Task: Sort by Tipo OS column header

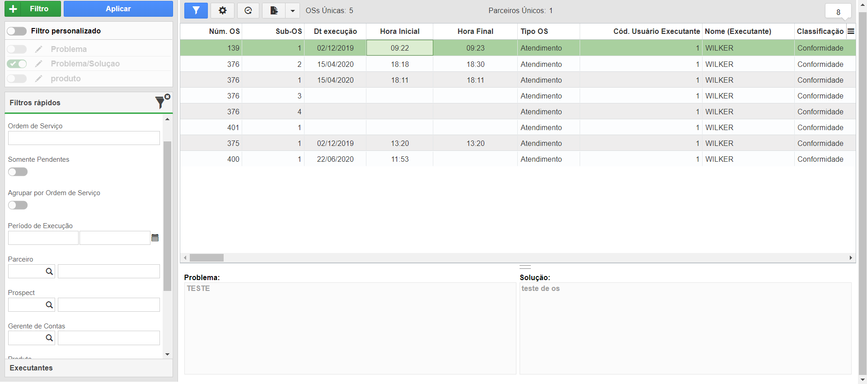Action: coord(548,31)
